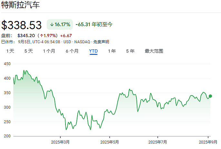Click the 16.17% down change badge
221x149 pixels.
[60, 25]
